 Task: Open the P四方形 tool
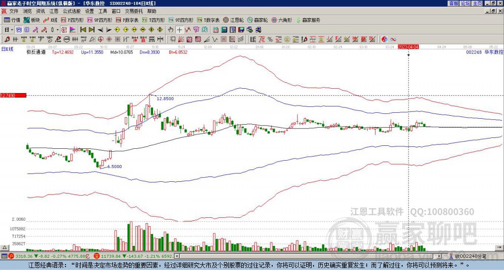(x=72, y=20)
